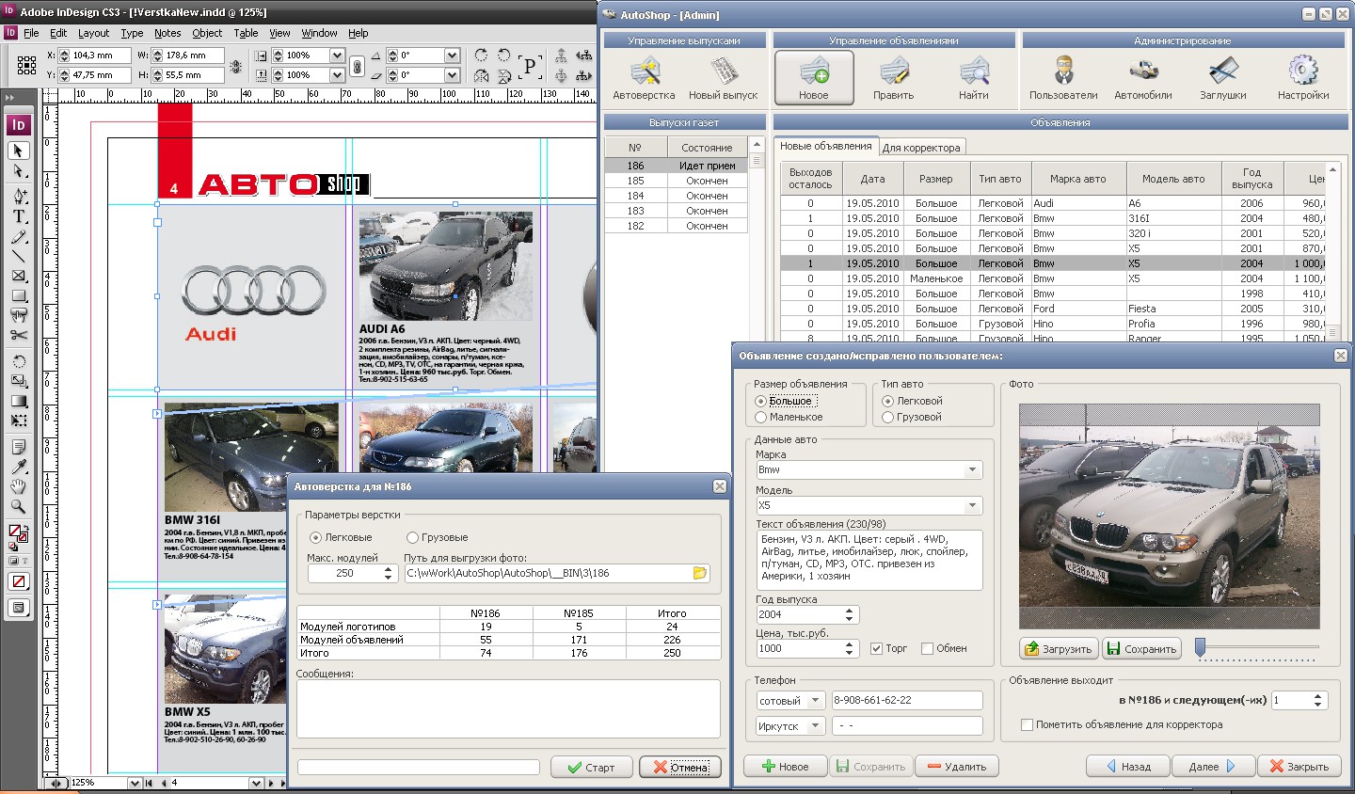1355x794 pixels.
Task: Choose the Маленькое announcement size option
Action: point(761,417)
